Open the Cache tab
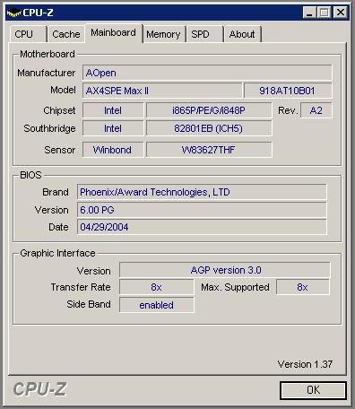The width and height of the screenshot is (355, 409). tap(65, 34)
